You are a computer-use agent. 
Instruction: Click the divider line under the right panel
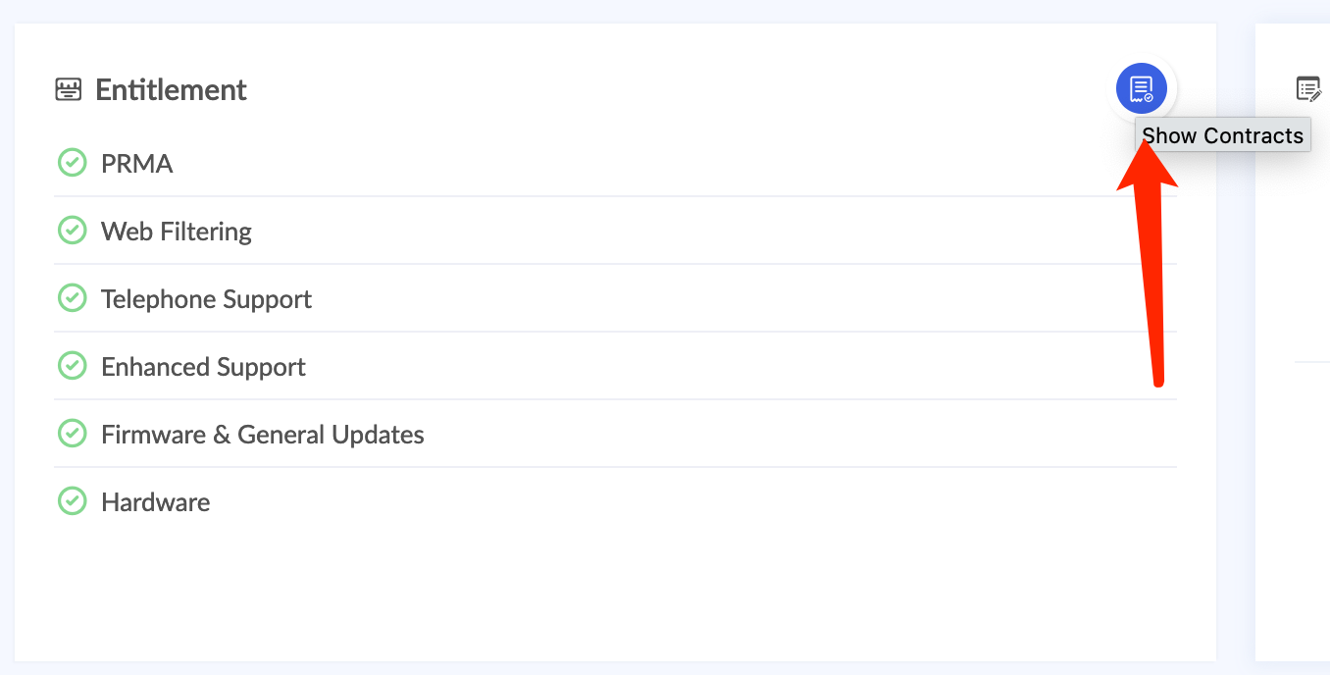click(x=1312, y=362)
